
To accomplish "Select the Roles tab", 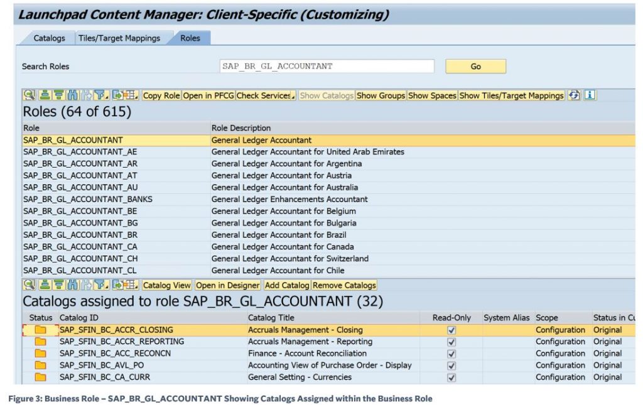I will (x=190, y=38).
